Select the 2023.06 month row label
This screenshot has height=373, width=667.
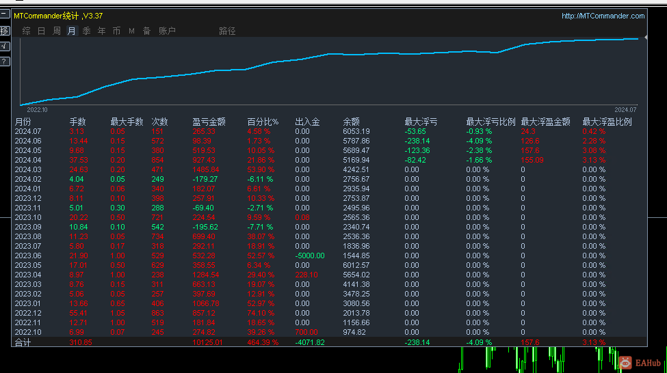point(28,255)
